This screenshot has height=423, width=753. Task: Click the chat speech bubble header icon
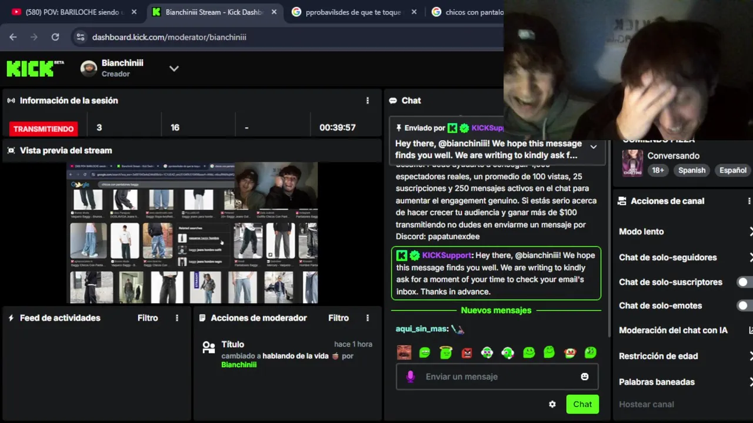pos(393,100)
